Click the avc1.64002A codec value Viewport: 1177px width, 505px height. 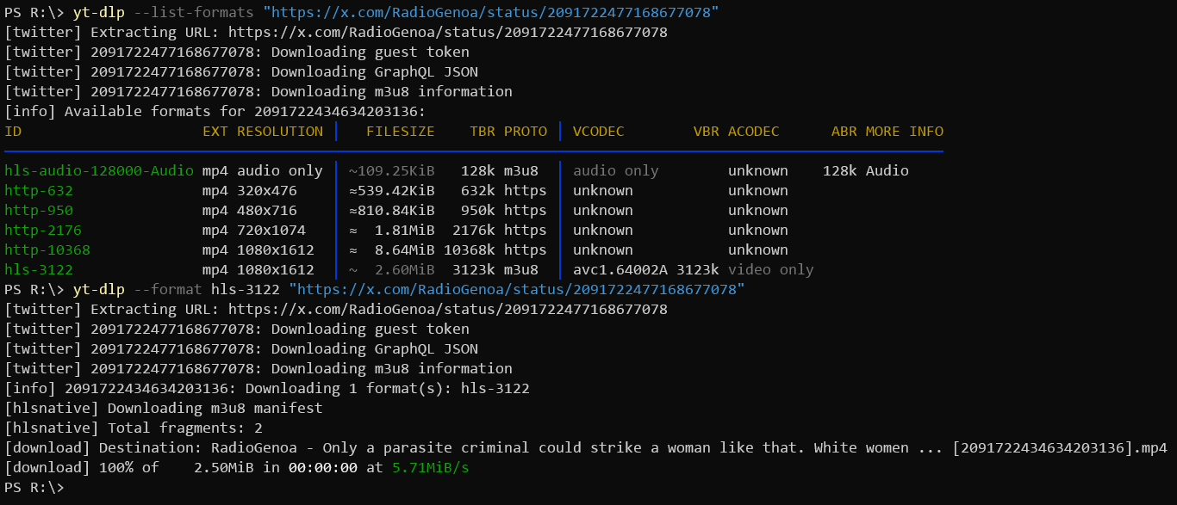(620, 269)
